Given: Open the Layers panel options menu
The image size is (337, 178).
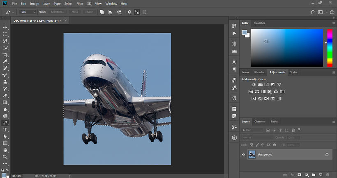Looking at the screenshot, I should [x=333, y=122].
